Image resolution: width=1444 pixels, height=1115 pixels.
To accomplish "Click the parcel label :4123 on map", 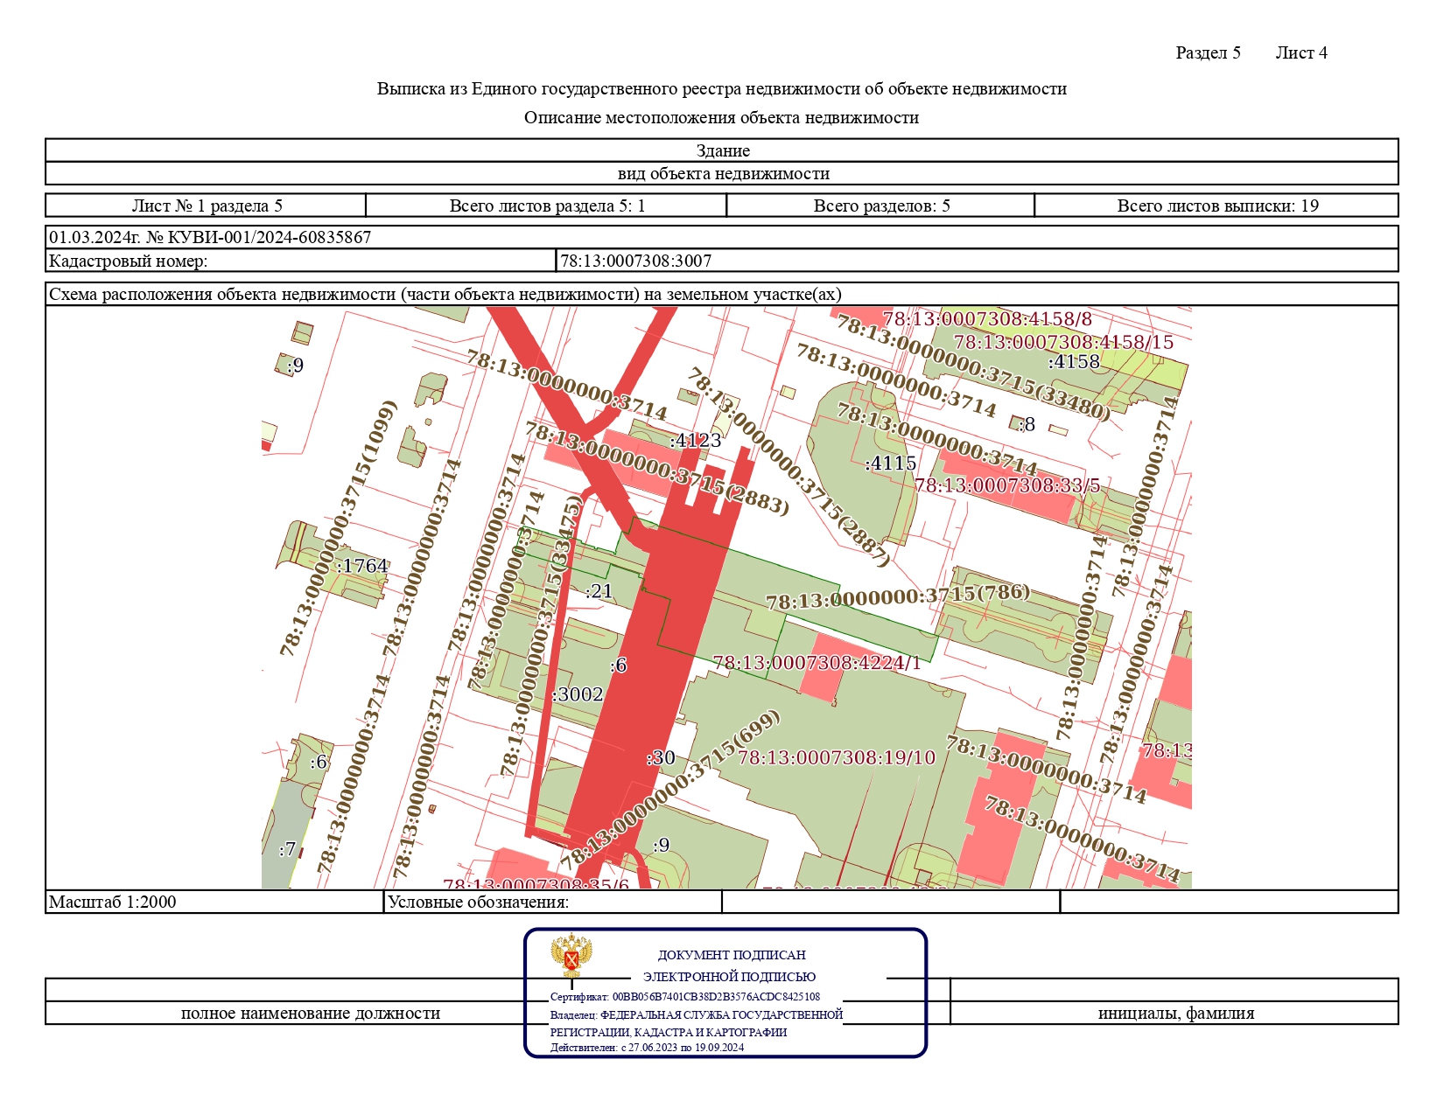I will pyautogui.click(x=696, y=441).
